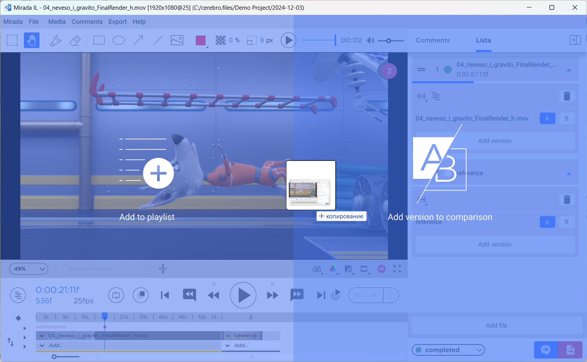
Task: Open the 49% zoom dropdown
Action: coord(29,269)
